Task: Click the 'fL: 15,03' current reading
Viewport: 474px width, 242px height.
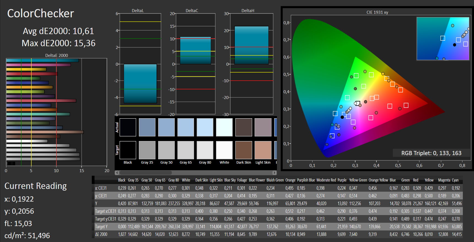Action: pyautogui.click(x=18, y=223)
